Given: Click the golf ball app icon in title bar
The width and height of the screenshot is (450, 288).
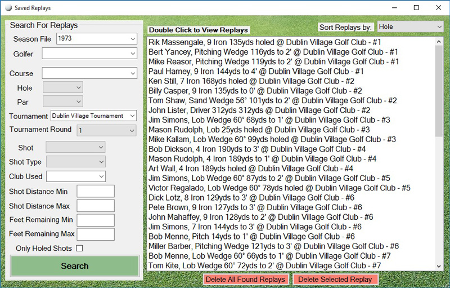Looking at the screenshot, I should pyautogui.click(x=7, y=7).
